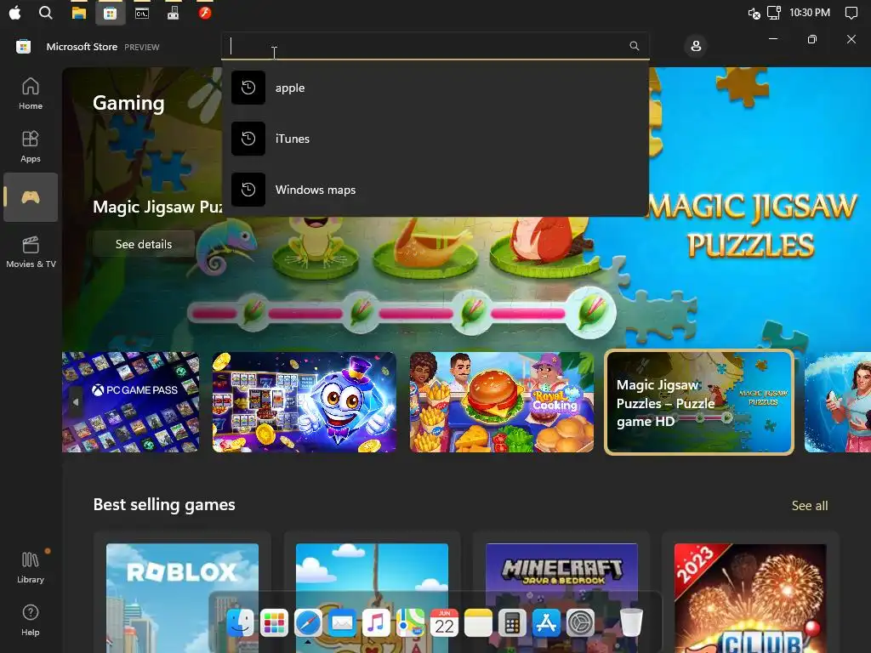Click the See details button

click(x=143, y=244)
